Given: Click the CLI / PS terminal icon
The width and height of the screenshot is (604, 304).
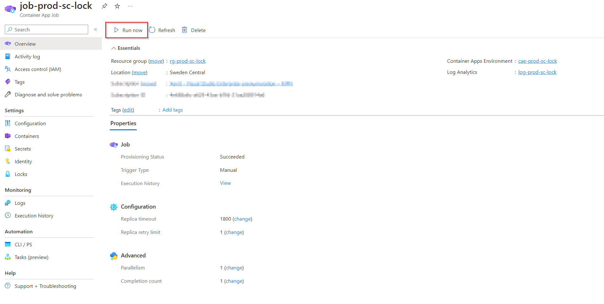Looking at the screenshot, I should point(8,244).
